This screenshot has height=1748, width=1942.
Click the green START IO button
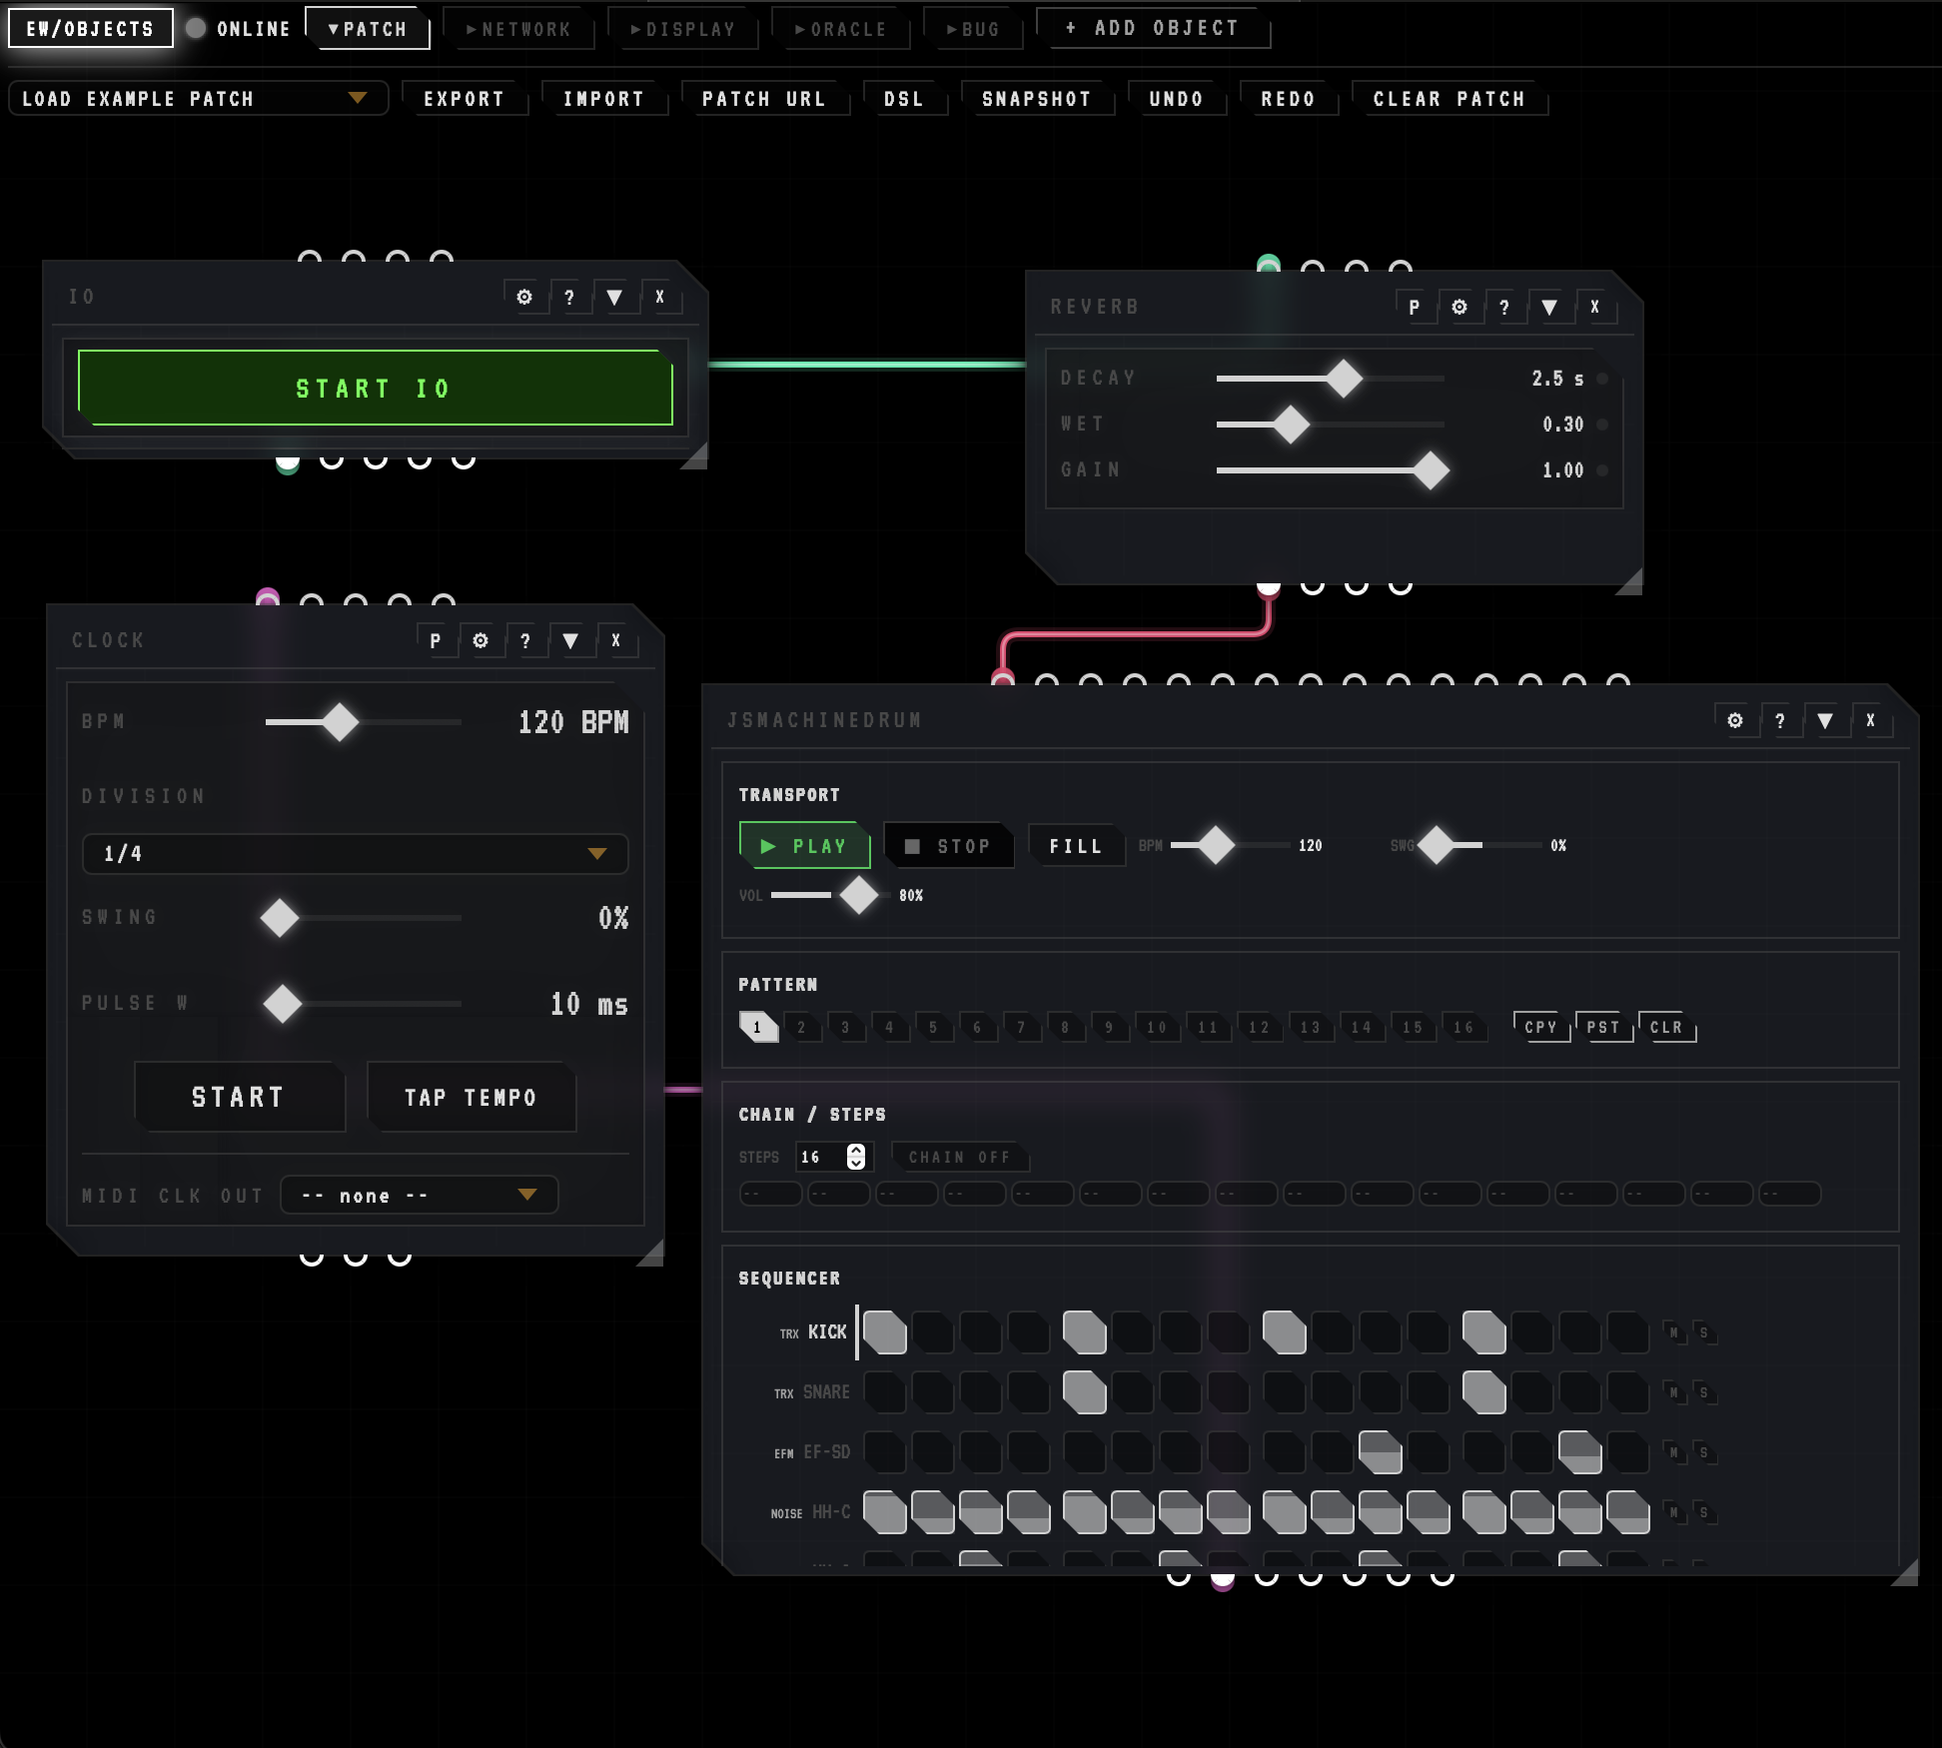(376, 388)
